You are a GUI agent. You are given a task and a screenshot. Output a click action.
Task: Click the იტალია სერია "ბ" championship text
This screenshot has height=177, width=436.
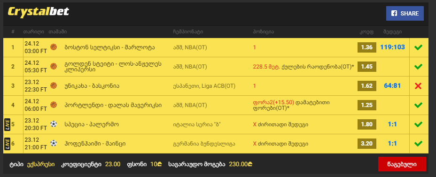pyautogui.click(x=196, y=124)
